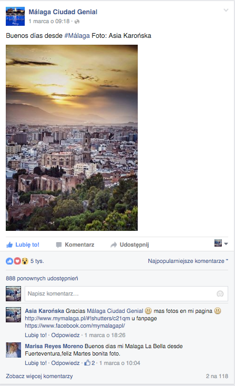
Task: Toggle Lubię to! like on the post
Action: click(x=23, y=245)
